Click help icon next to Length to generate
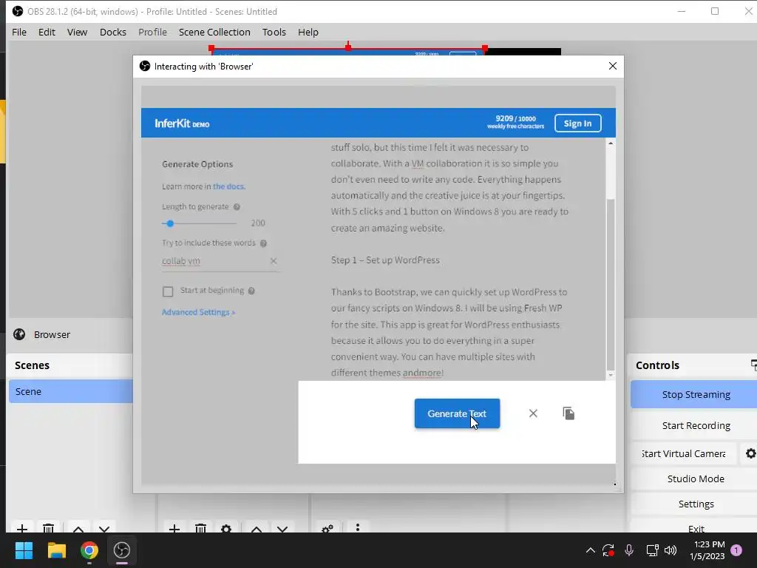The width and height of the screenshot is (757, 568). (237, 207)
